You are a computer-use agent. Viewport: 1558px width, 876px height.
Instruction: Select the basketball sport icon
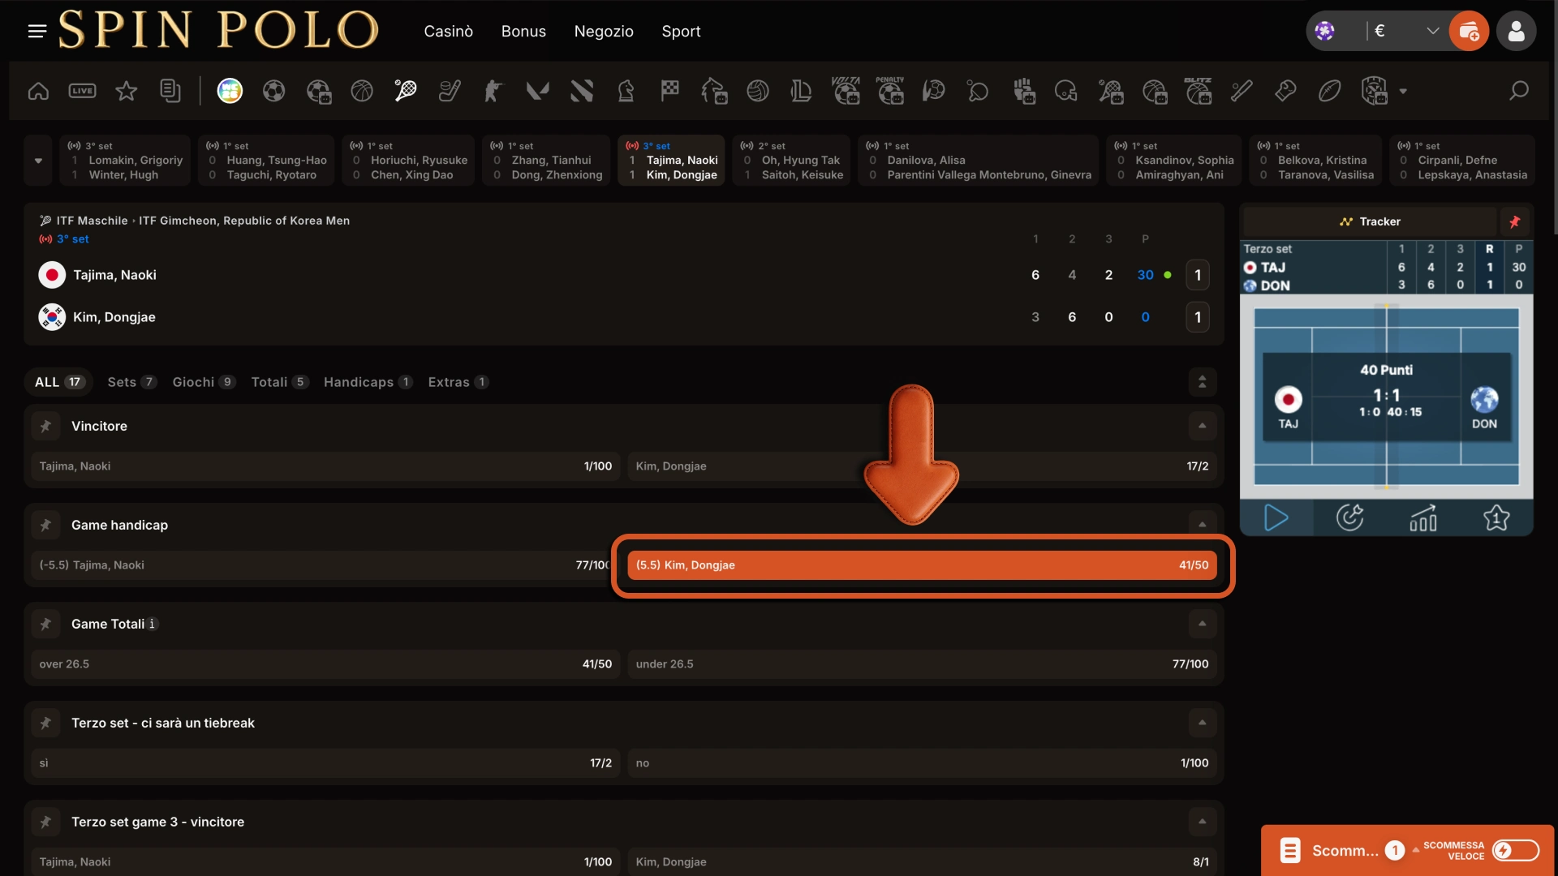click(362, 91)
